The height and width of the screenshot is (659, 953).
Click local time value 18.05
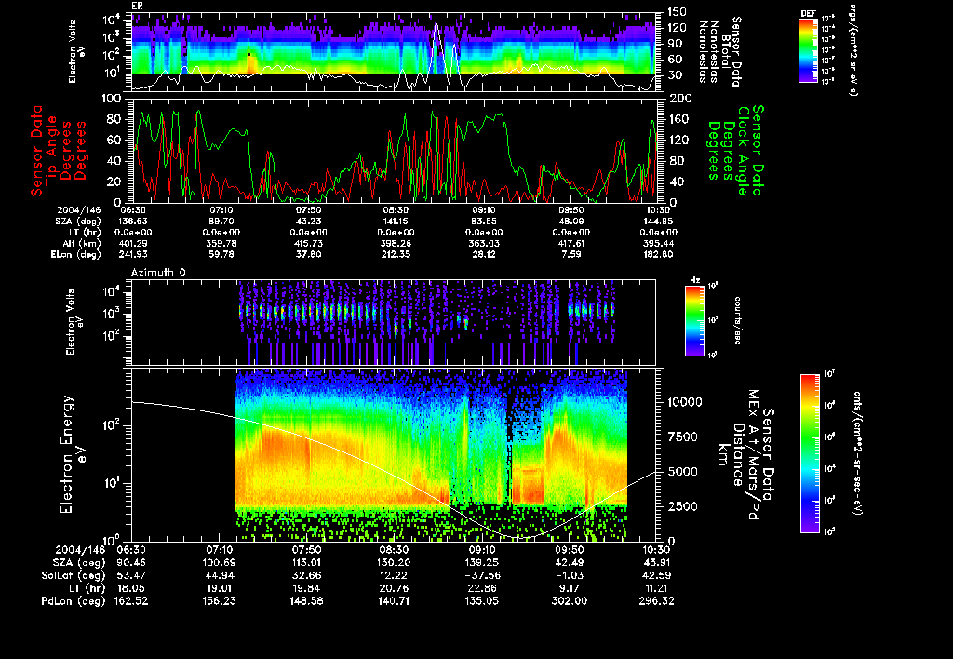(131, 588)
